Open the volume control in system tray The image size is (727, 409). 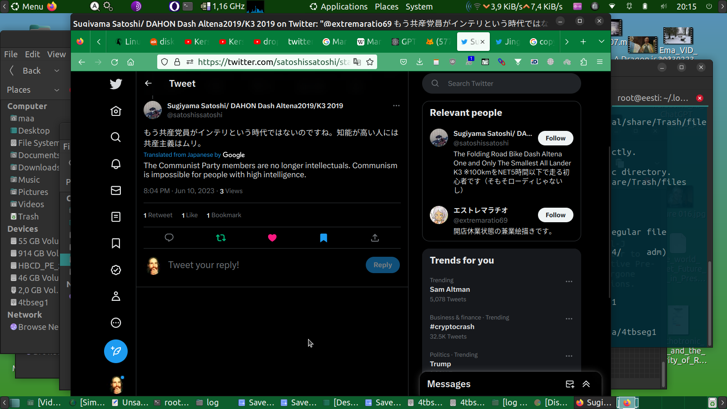coord(664,6)
